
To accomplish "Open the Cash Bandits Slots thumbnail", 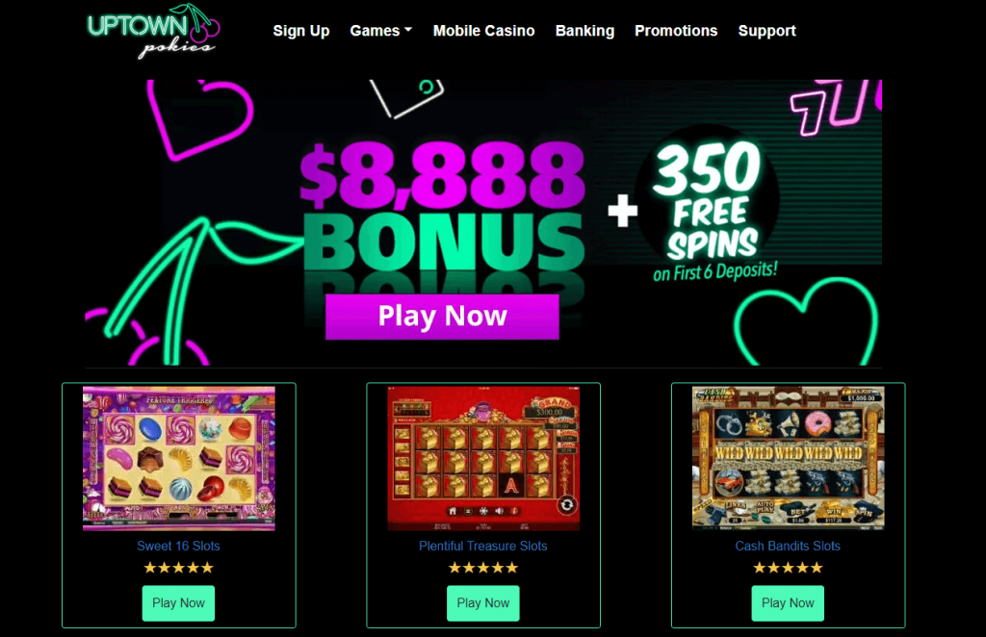I will 788,458.
